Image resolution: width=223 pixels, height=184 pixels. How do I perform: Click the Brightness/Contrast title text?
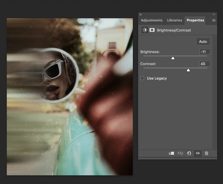coord(174,30)
